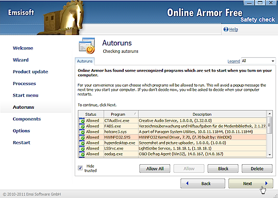Screen dimensions: 278x198
Task: Click the window resize grip
Action: pos(276,196)
